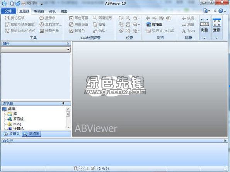Toggle small 测量 visibility in 隐藏 group
Screen dimensions: 230x172
pyautogui.click(x=188, y=24)
